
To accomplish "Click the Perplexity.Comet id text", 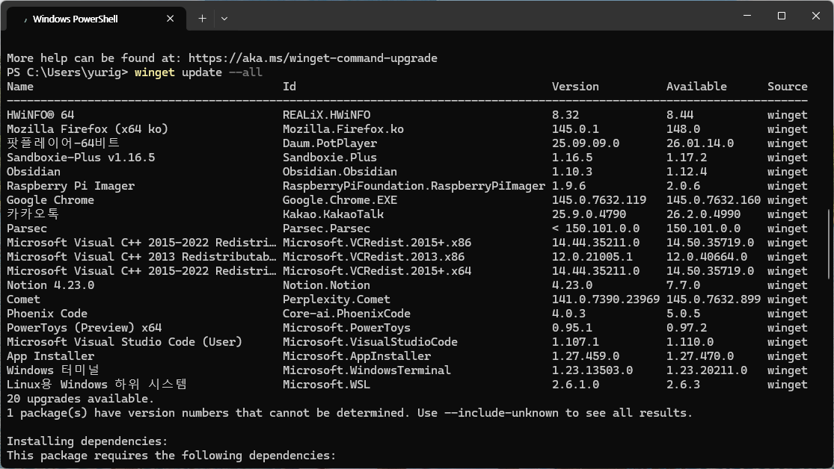I will 336,299.
